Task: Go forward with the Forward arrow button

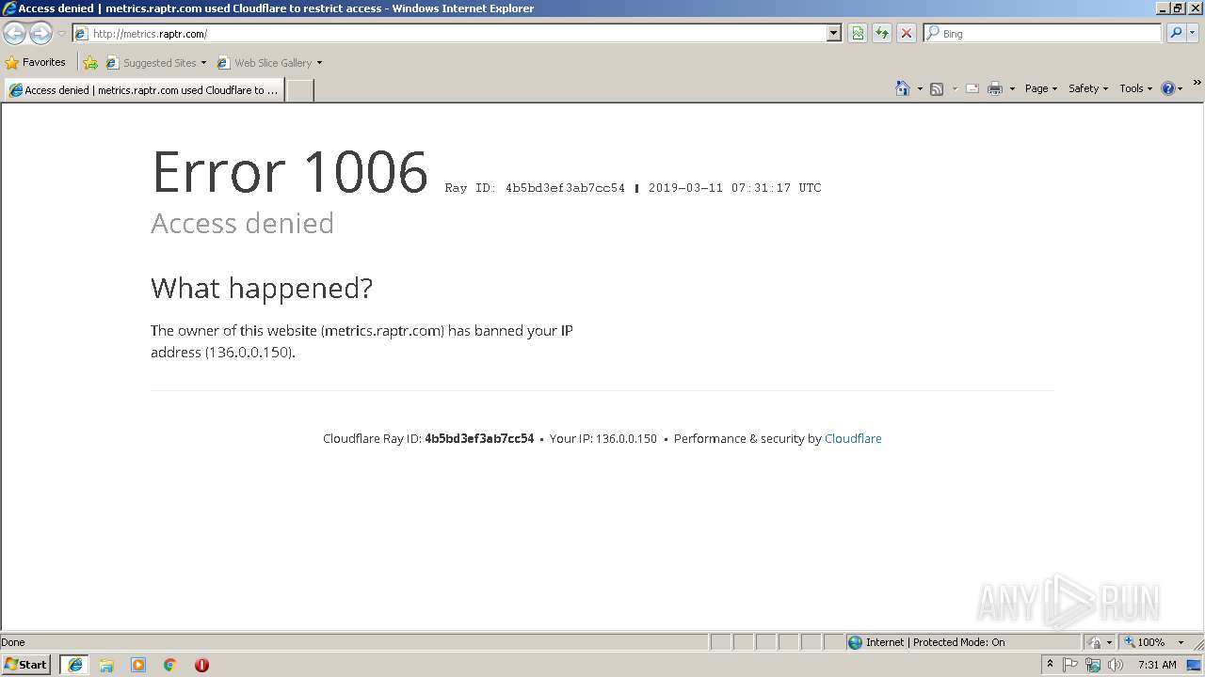Action: [x=40, y=34]
